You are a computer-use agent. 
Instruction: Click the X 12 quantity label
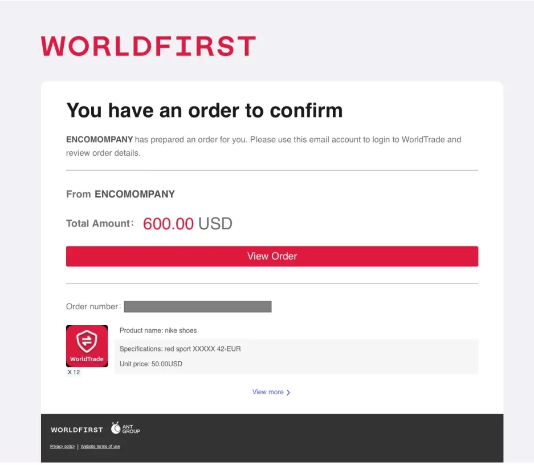[x=74, y=372]
